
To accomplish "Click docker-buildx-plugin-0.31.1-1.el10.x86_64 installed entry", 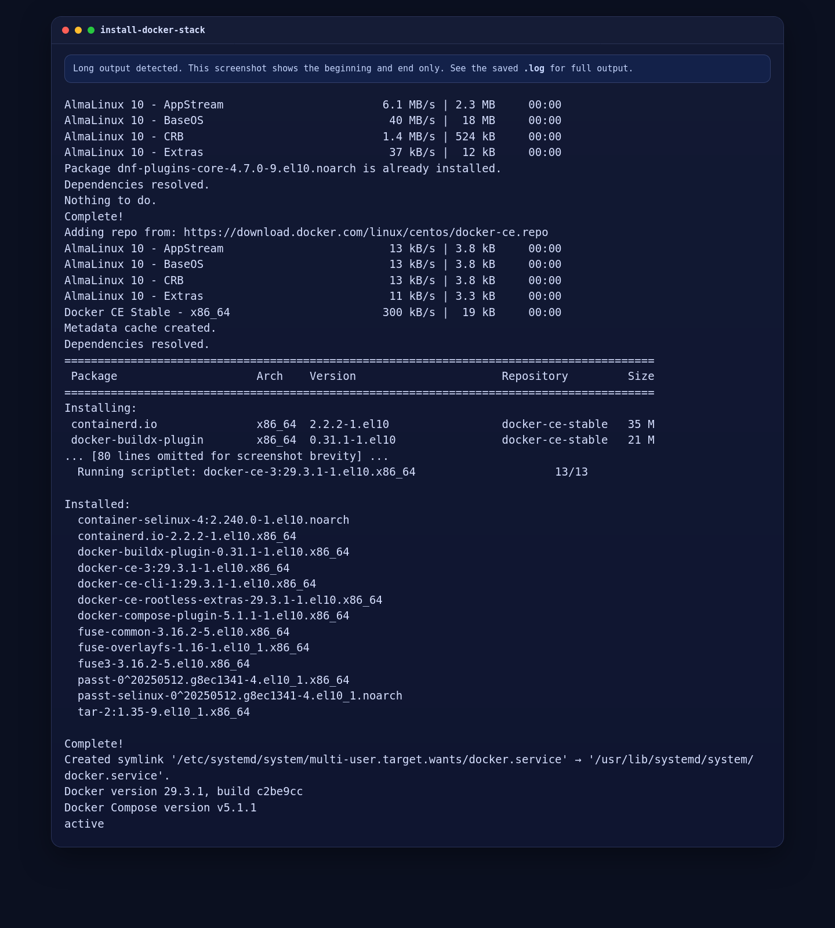I will pos(213,552).
